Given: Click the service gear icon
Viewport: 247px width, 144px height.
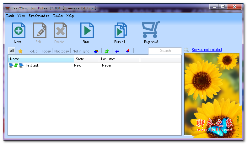Looking at the screenshot, I should [186, 50].
